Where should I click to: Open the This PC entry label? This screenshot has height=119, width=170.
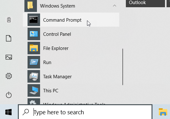click(x=51, y=91)
